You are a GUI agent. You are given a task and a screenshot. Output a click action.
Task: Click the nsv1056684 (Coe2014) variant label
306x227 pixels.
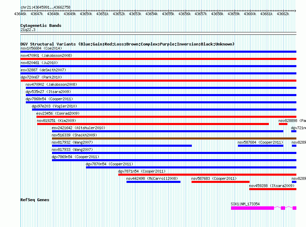41,48
